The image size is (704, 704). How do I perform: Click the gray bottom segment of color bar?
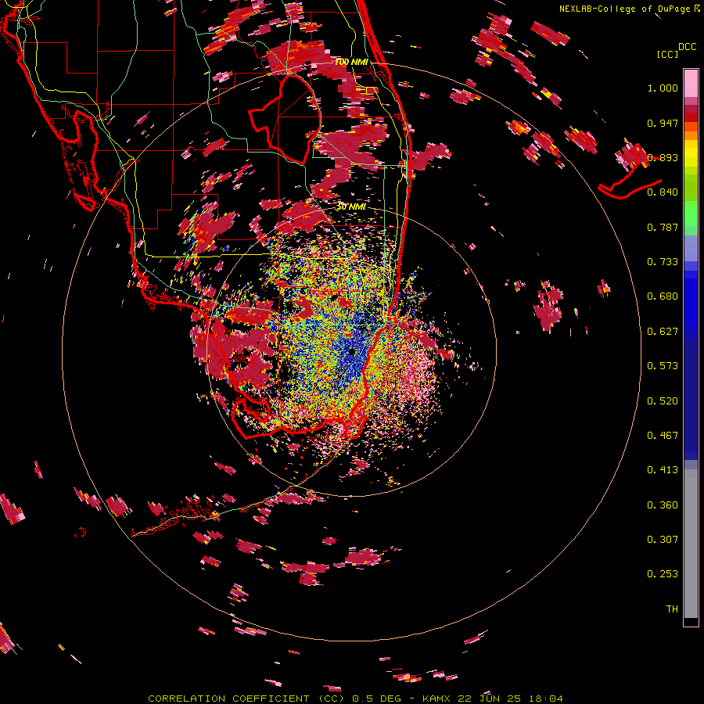691,544
